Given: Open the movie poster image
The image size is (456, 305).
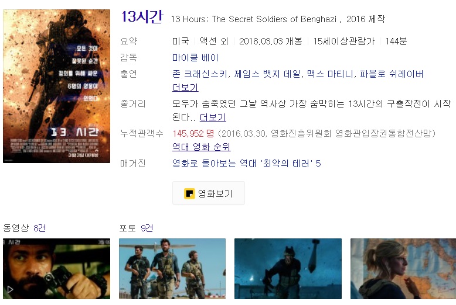Looking at the screenshot, I should pos(56,86).
